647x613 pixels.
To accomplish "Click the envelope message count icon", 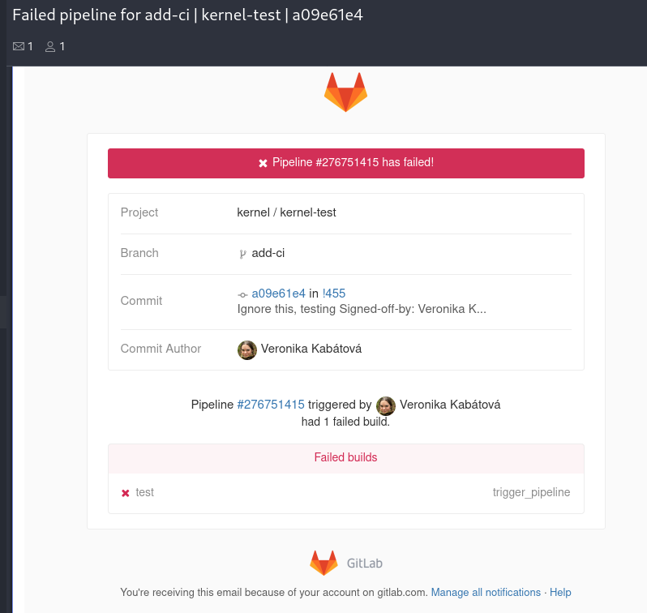I will coord(19,47).
